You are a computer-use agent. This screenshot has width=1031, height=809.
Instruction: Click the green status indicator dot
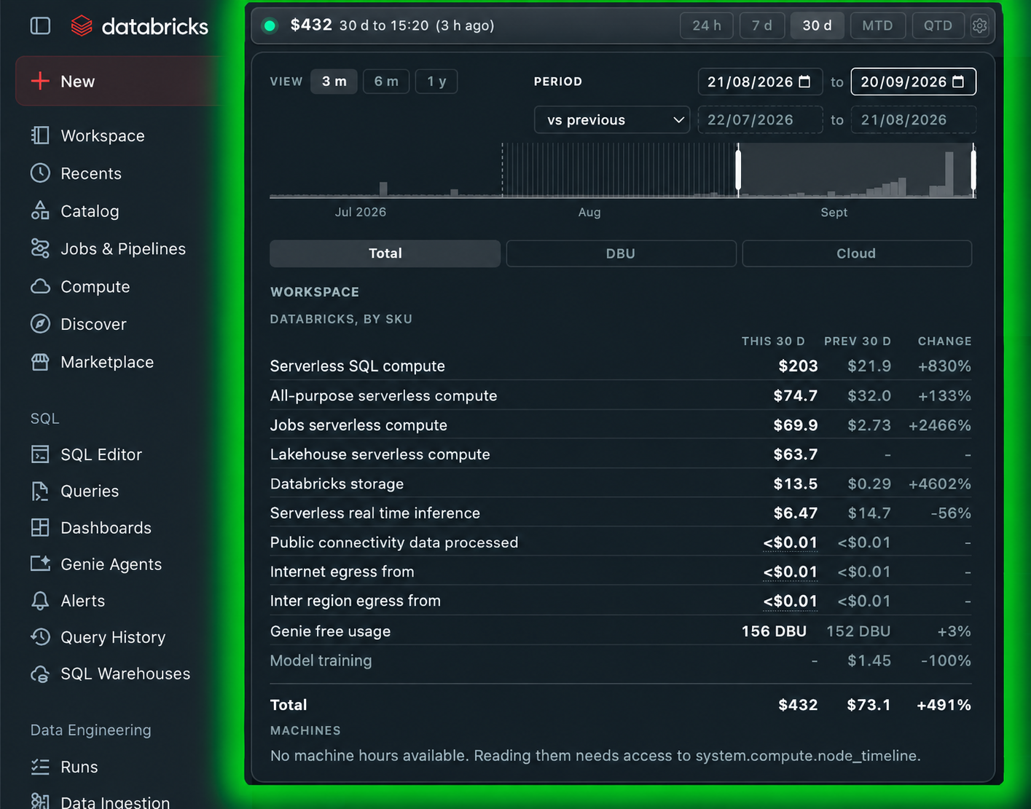pyautogui.click(x=270, y=25)
